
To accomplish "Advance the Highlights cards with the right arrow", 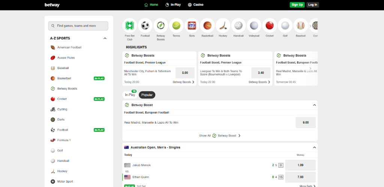I will coord(310,68).
